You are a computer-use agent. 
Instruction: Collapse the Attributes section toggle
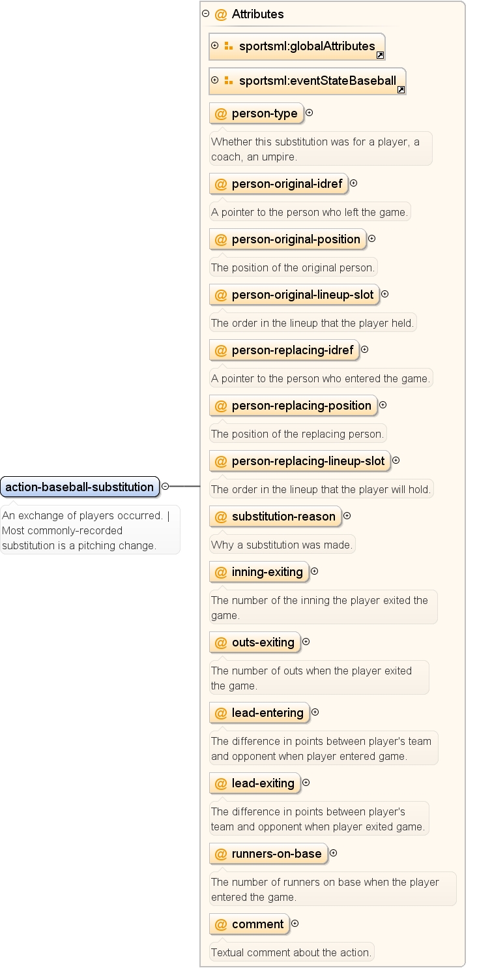point(206,13)
